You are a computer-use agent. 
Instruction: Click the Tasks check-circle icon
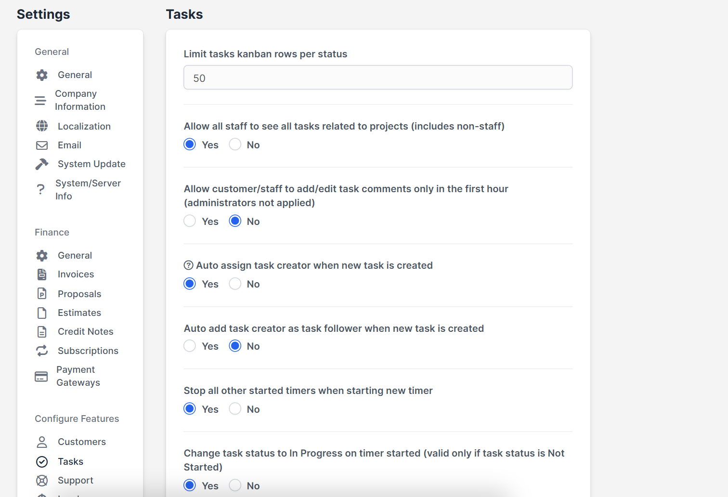click(42, 462)
